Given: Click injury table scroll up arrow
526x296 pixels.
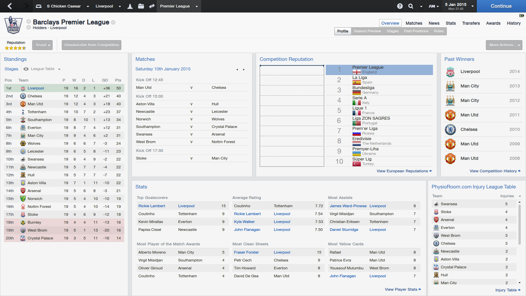Looking at the screenshot, I should coord(519,202).
